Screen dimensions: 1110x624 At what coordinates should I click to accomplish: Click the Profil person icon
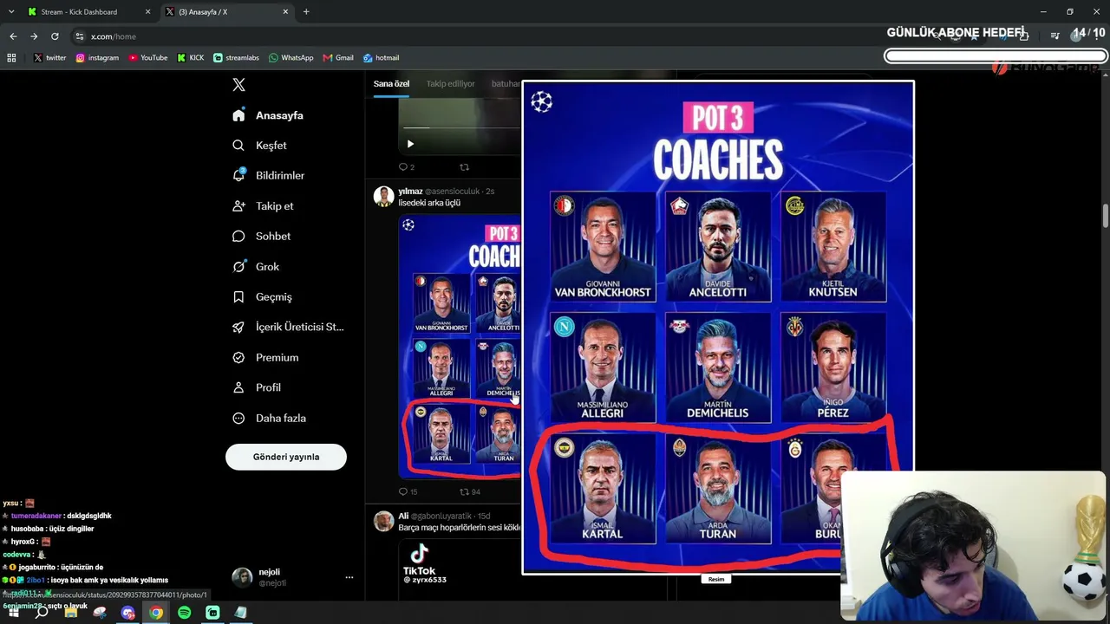tap(238, 387)
